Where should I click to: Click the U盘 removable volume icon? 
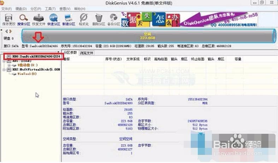click(x=14, y=65)
